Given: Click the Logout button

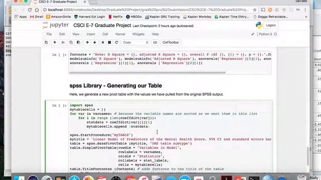Looking at the screenshot, I should [271, 25].
